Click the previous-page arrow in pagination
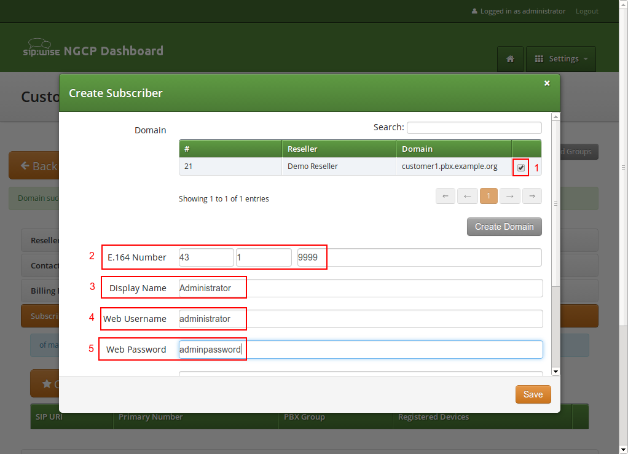The width and height of the screenshot is (628, 454). pyautogui.click(x=467, y=195)
